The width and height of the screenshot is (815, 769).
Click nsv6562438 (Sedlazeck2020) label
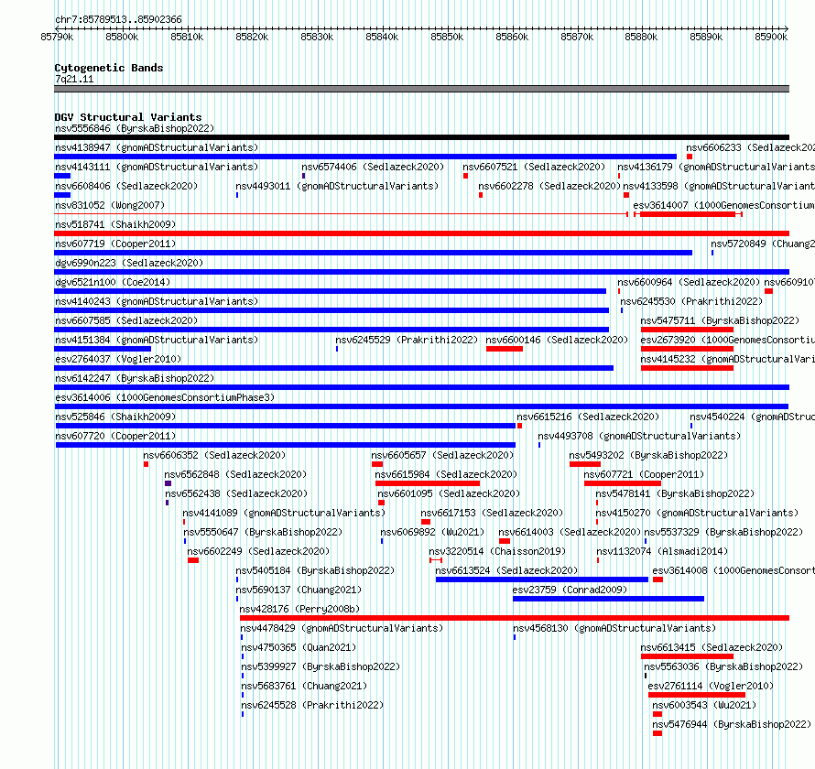coord(236,493)
